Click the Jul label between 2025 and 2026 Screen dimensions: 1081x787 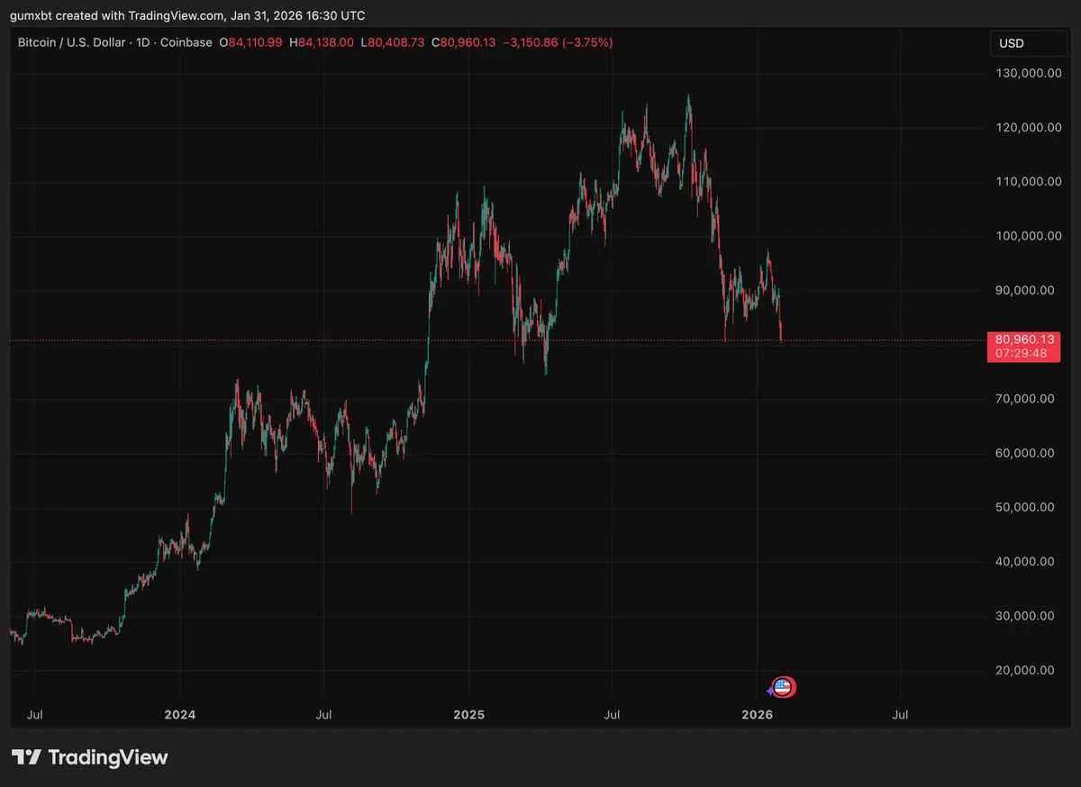(612, 715)
